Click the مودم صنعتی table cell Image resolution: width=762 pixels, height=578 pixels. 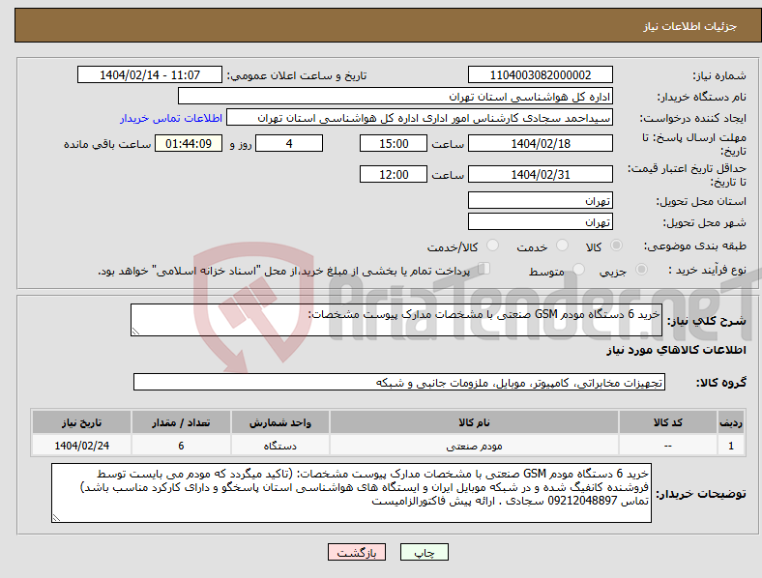click(474, 446)
